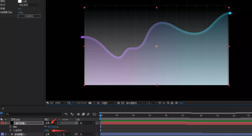Click the 64% opacity value

[46, 130]
